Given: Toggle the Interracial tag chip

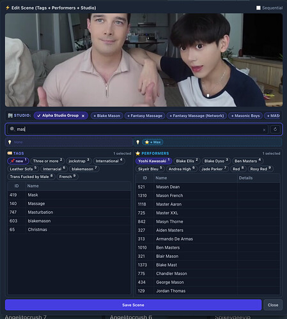Looking at the screenshot, I should point(54,169).
